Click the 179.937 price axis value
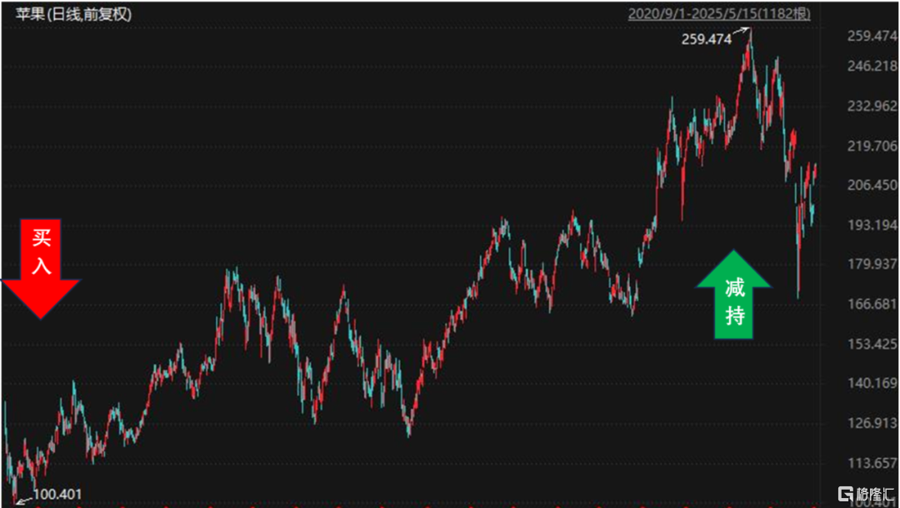Screen dimensions: 900x508 [x=872, y=264]
